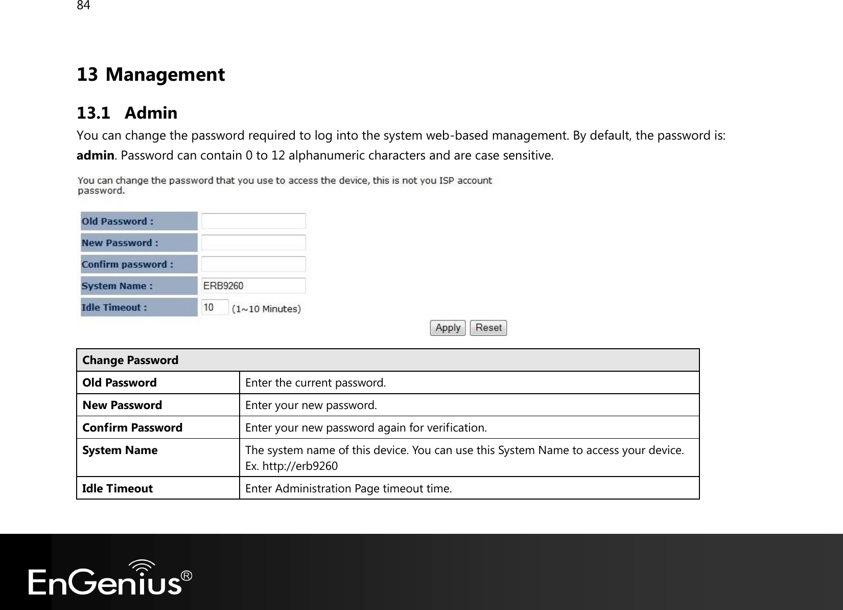
Task: Select the '13.1 Admin' subheading
Action: [127, 112]
